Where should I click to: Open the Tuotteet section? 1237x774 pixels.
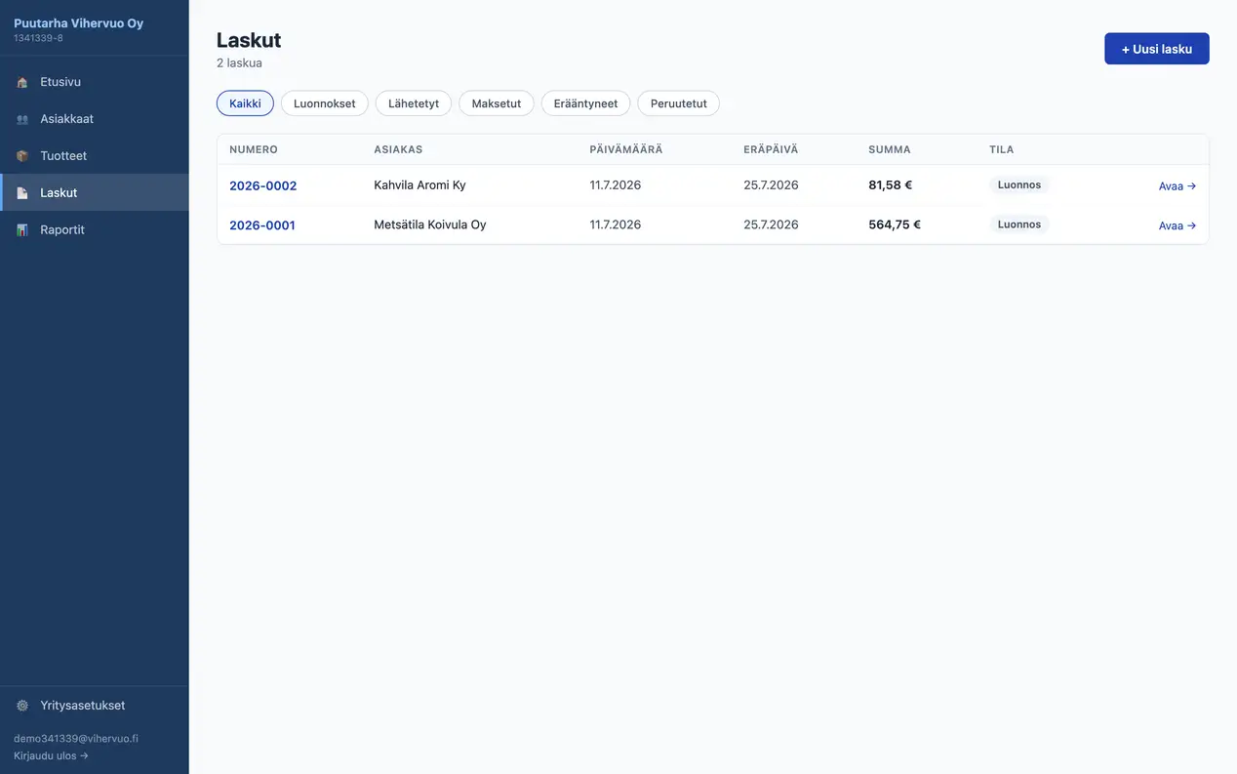pos(95,156)
